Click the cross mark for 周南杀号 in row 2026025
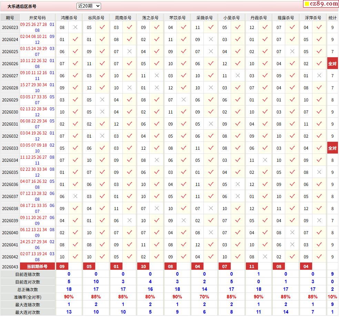Image resolution: width=339 pixels, height=317 pixels. (129, 51)
